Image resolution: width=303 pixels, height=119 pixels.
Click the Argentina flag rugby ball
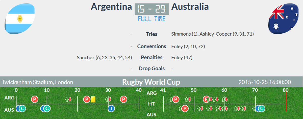(20, 19)
